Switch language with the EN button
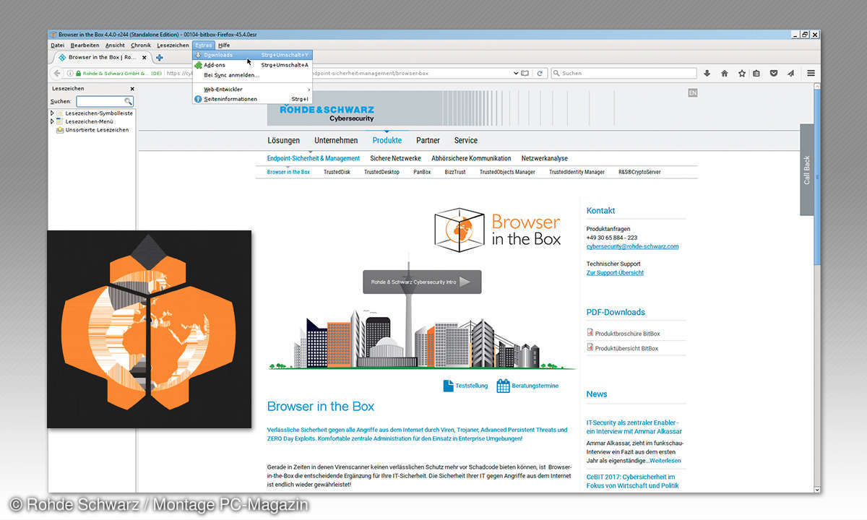This screenshot has width=867, height=520. point(692,92)
